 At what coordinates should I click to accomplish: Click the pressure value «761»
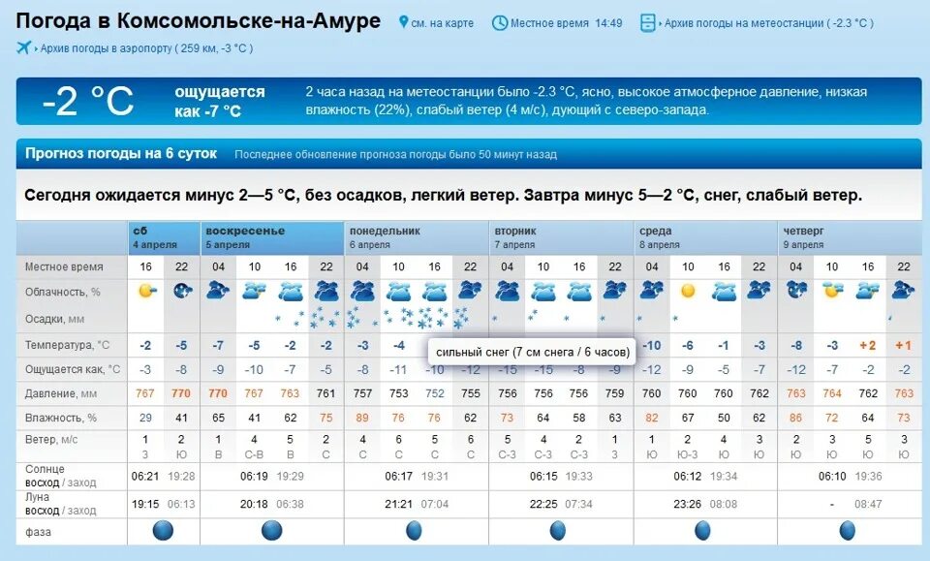click(326, 393)
